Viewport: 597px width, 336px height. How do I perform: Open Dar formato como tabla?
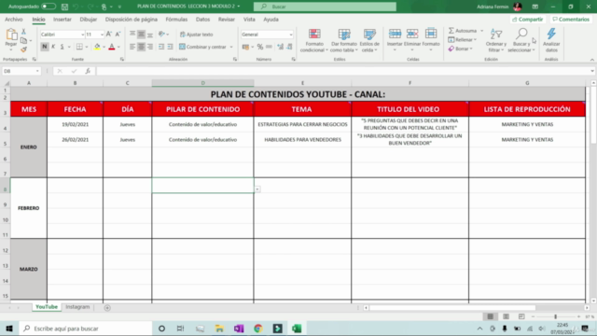pos(344,40)
